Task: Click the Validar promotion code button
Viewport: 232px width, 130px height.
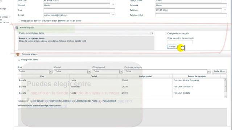Action: pyautogui.click(x=172, y=47)
